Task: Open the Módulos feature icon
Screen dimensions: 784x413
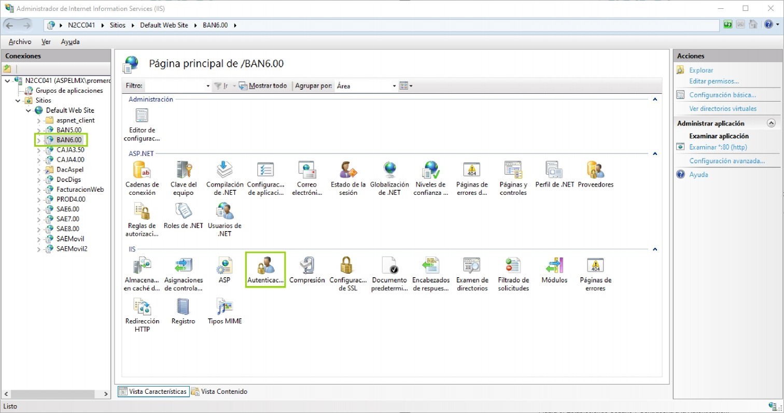Action: [x=554, y=270]
